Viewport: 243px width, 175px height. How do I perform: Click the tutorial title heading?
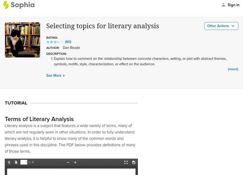point(102,26)
